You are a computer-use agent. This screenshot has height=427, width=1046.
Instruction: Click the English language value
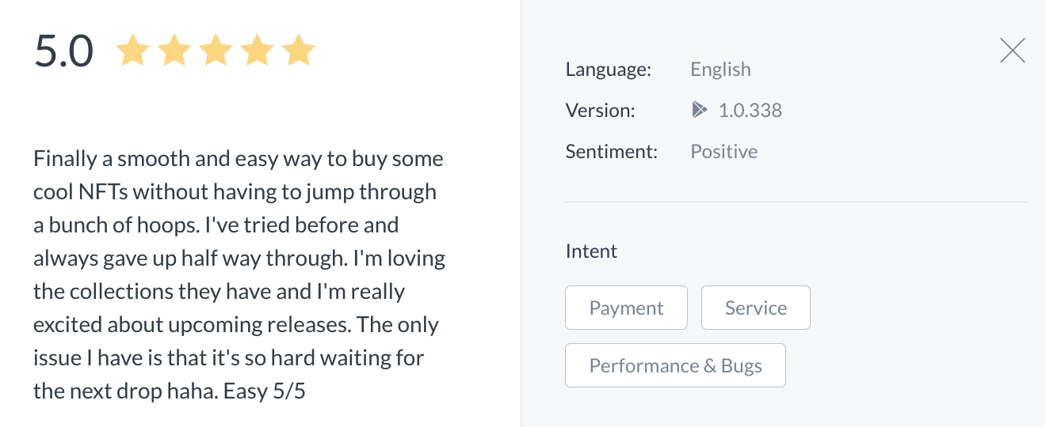coord(720,69)
